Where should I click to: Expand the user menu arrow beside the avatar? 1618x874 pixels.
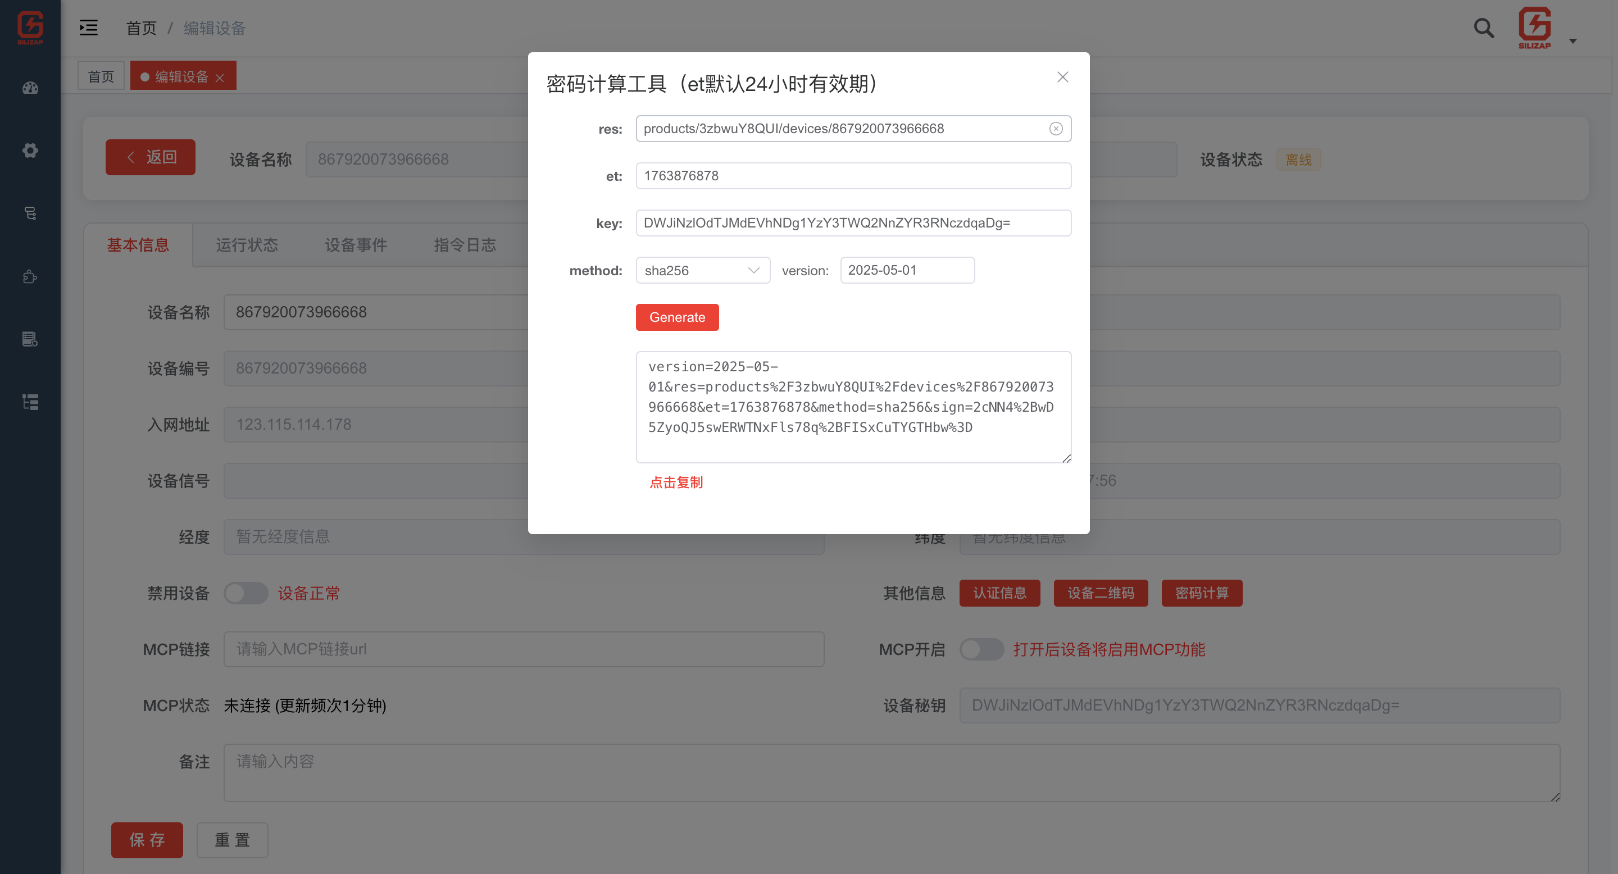coord(1573,40)
